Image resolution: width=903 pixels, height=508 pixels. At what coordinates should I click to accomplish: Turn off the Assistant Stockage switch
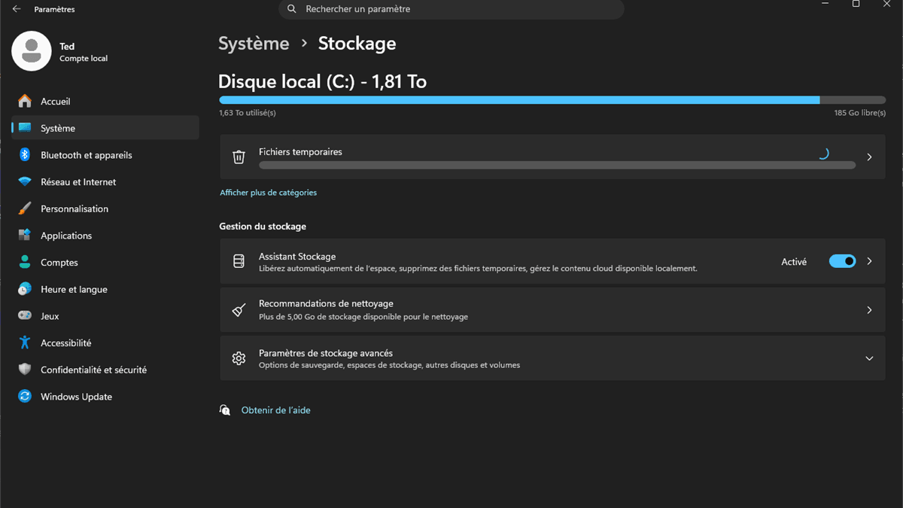(x=842, y=261)
